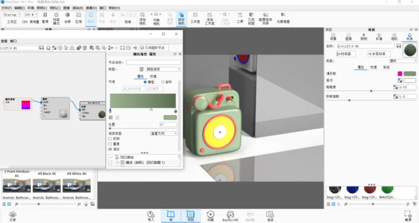Open the Startup workspace dropdown
The image size is (419, 223).
click(x=12, y=14)
